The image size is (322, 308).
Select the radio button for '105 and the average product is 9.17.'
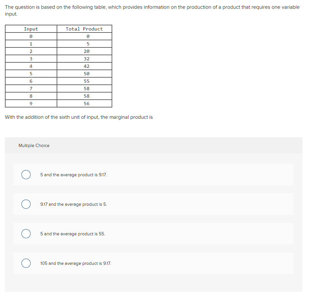[26, 263]
